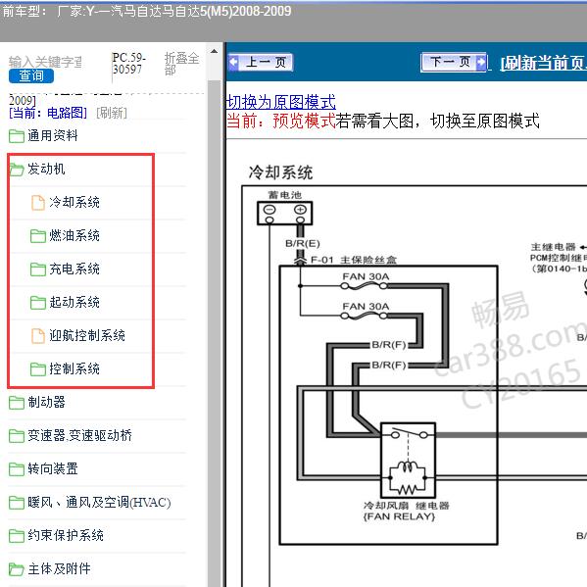Expand the 控制系统 node
This screenshot has width=587, height=587.
tap(74, 369)
